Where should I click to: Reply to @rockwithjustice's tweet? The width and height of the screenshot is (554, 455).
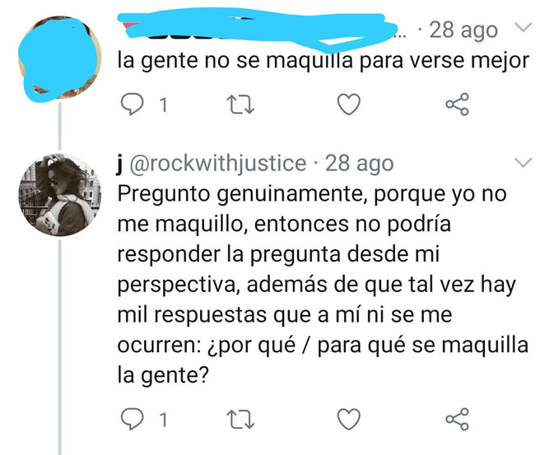(x=133, y=419)
